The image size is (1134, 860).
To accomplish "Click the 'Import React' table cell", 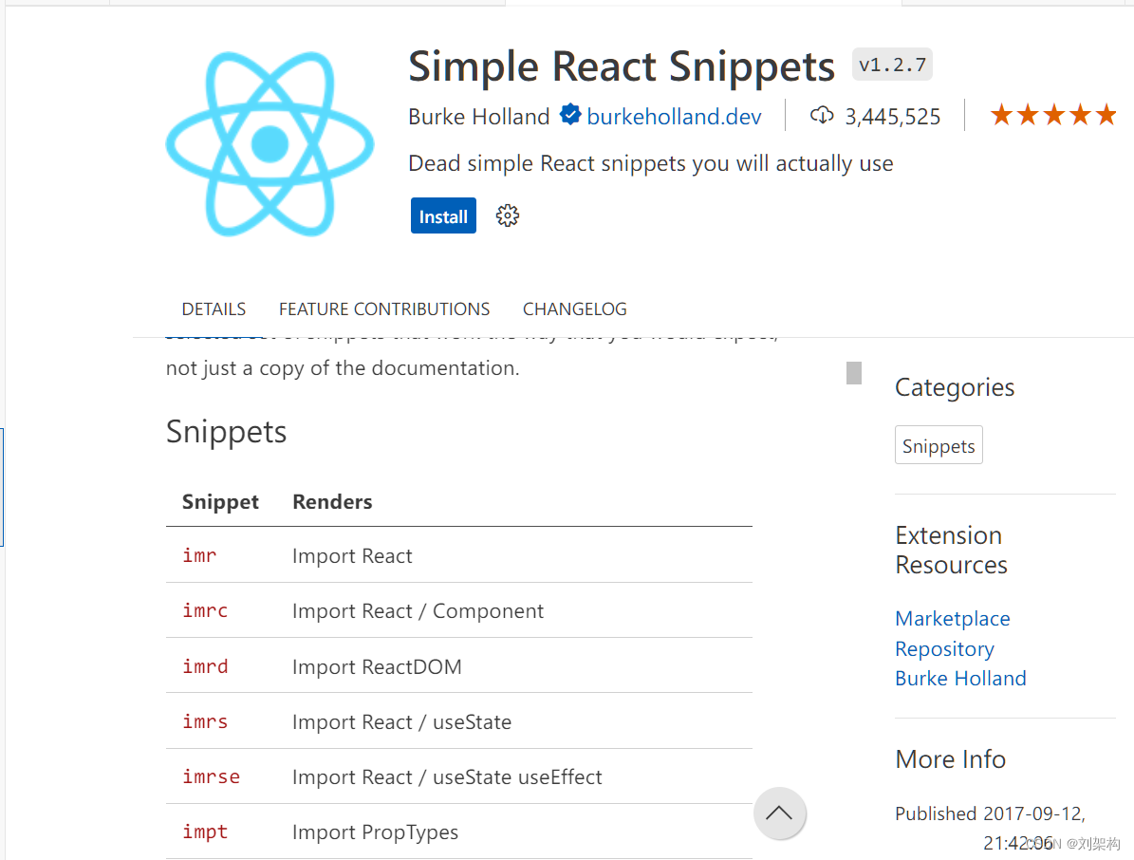I will point(352,555).
